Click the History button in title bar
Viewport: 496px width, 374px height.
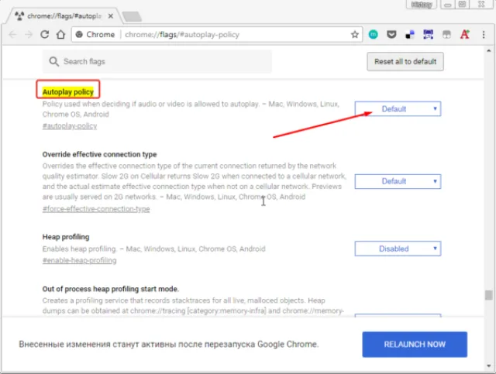pyautogui.click(x=422, y=5)
